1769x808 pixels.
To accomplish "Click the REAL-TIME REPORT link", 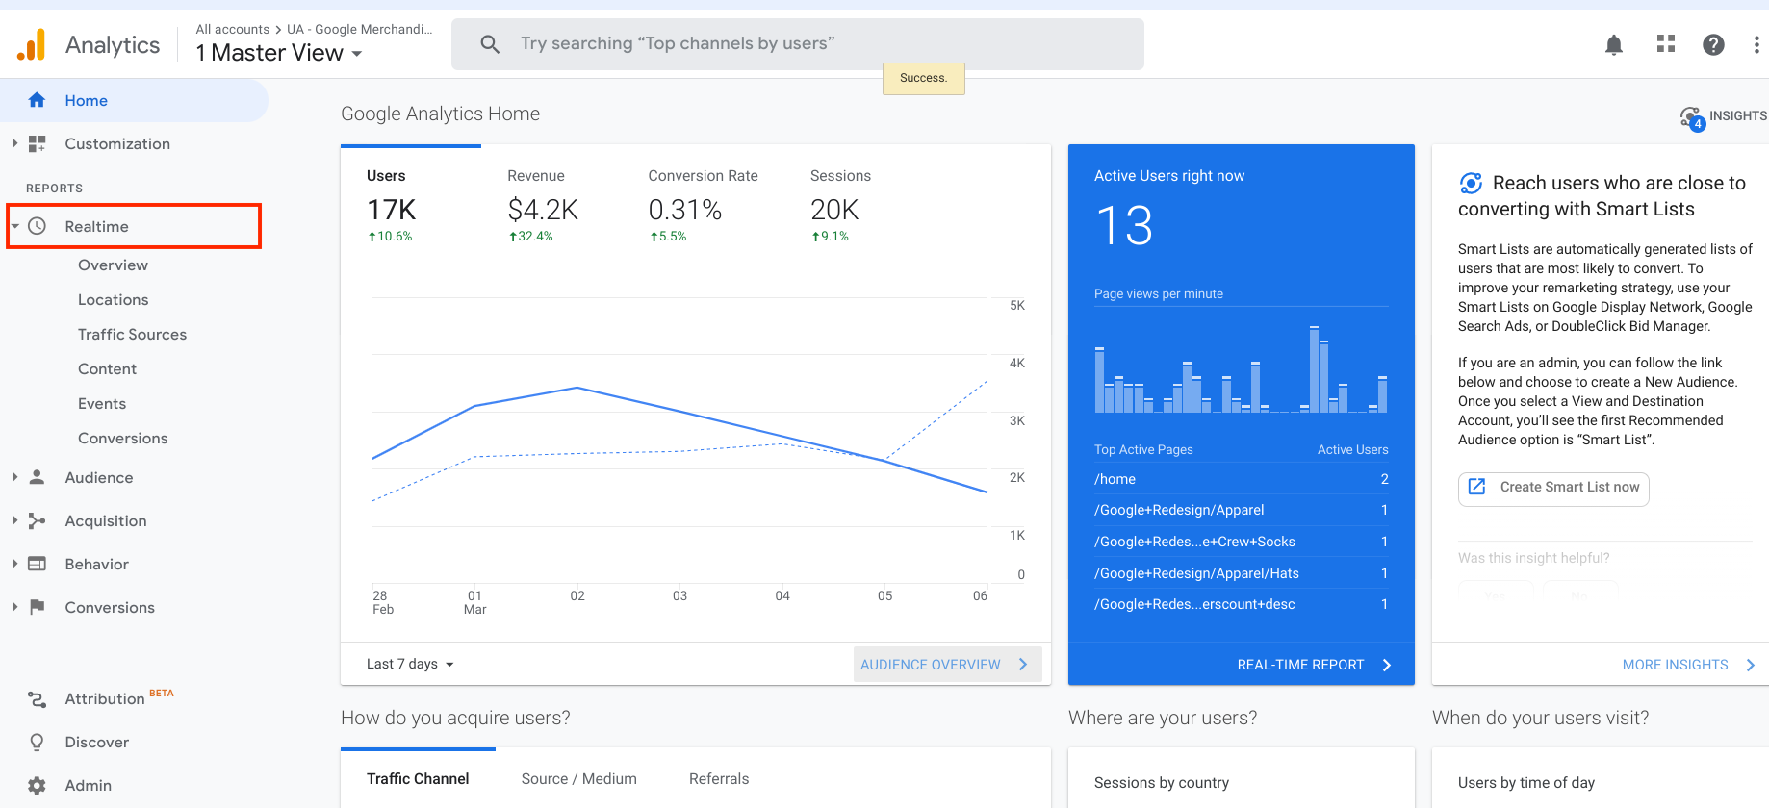I will [x=1300, y=665].
